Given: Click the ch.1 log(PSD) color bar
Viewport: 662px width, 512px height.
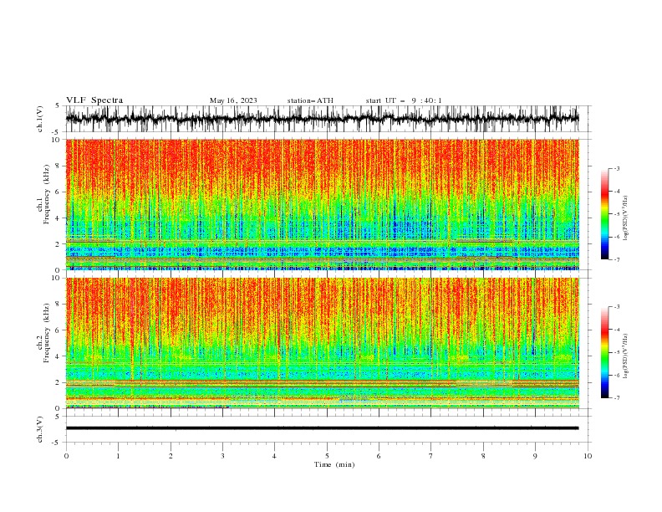Looking at the screenshot, I should (x=604, y=214).
